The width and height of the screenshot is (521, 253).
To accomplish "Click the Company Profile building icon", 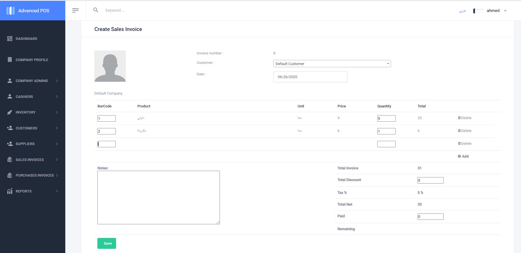I will (10, 60).
